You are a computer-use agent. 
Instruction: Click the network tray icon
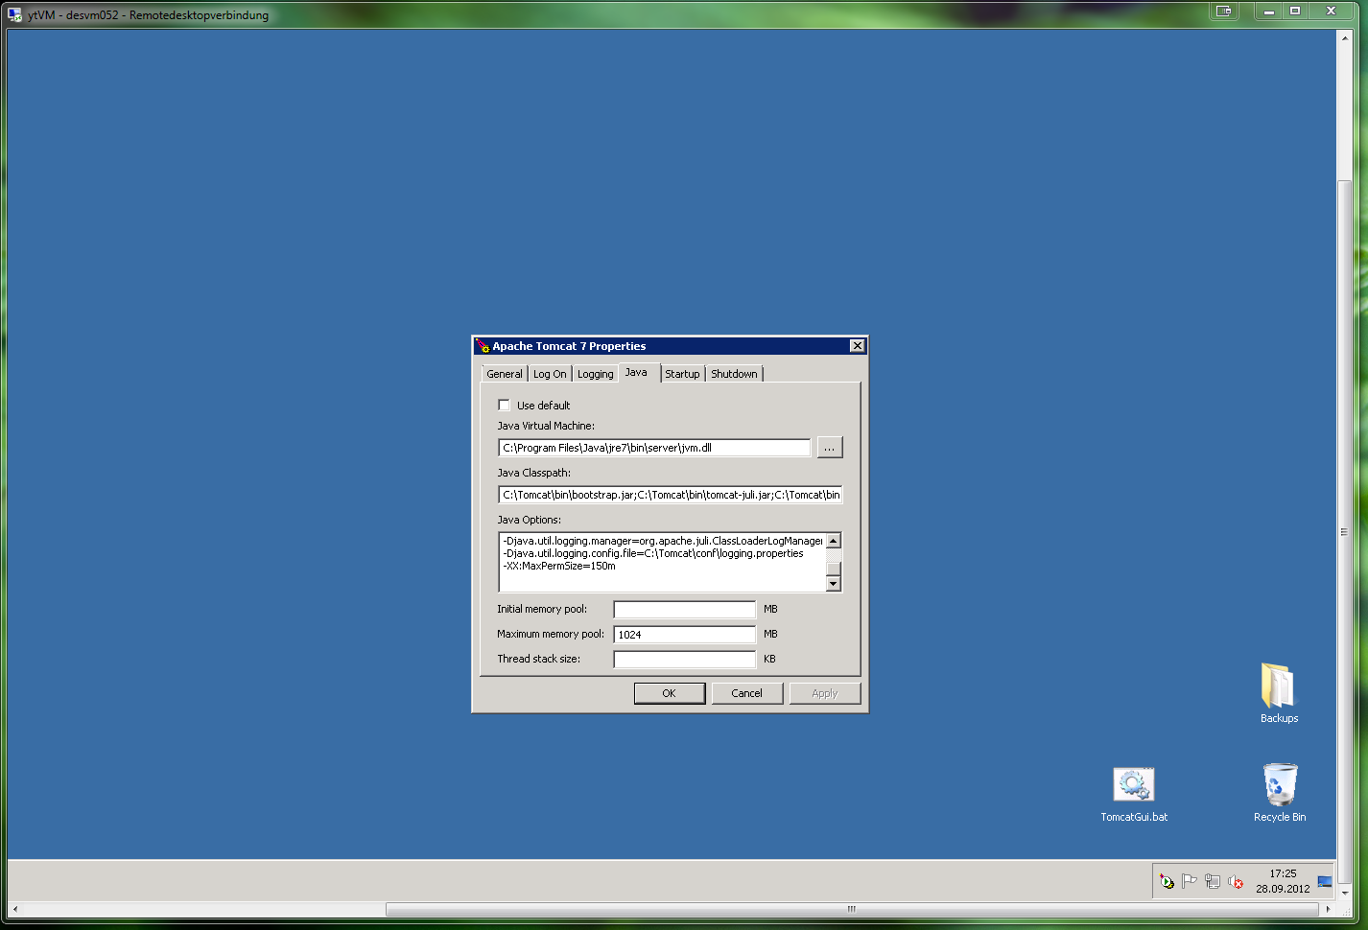click(1213, 881)
